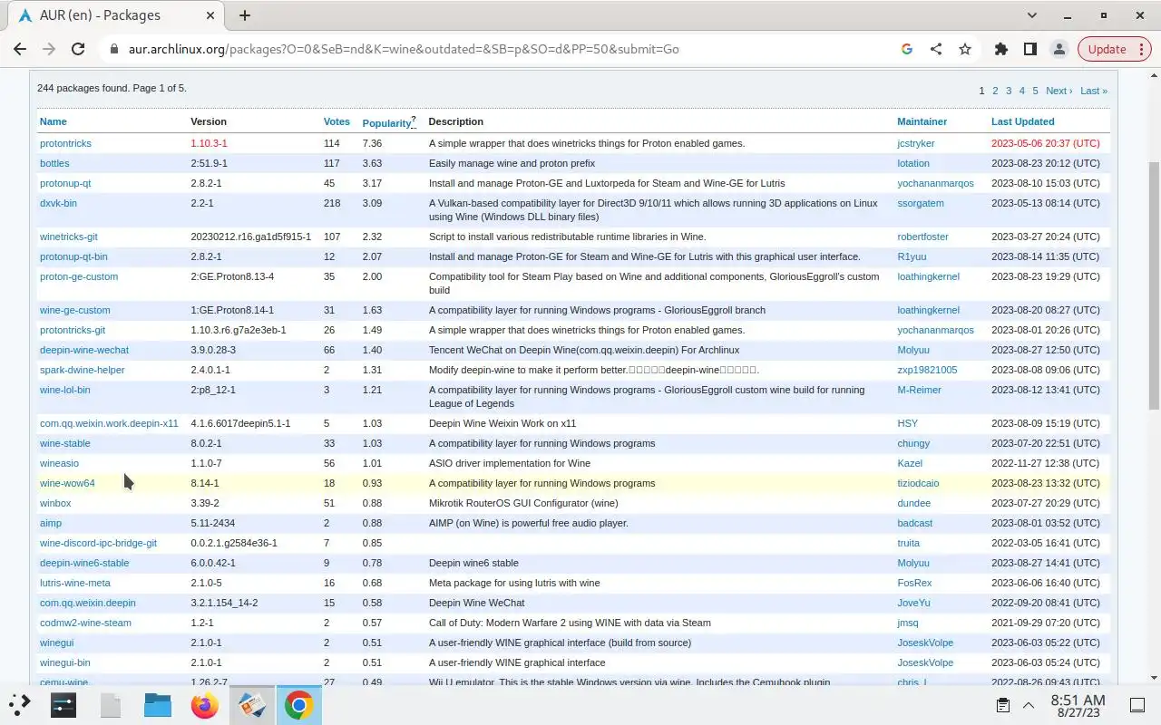Expand the hidden system tray icons arrow
This screenshot has width=1161, height=725.
(1029, 705)
